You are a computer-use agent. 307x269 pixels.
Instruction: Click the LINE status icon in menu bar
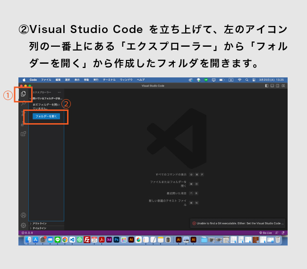pos(206,80)
